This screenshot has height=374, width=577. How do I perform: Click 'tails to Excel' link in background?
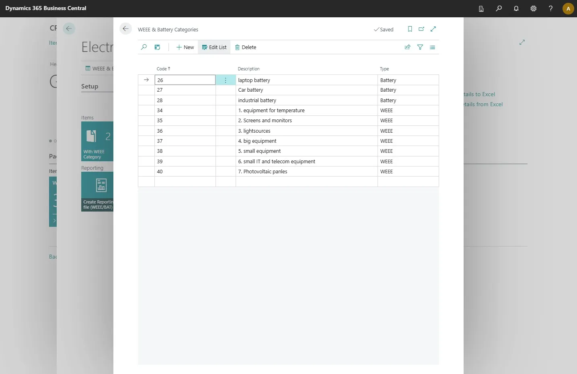tap(479, 94)
